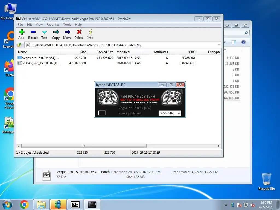The width and height of the screenshot is (280, 210).
Task: Delete selection with the red X icon
Action: point(79,34)
